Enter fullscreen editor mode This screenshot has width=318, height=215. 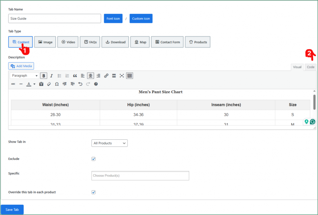click(x=122, y=76)
